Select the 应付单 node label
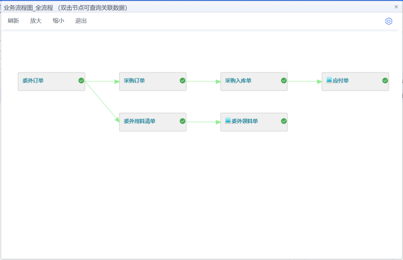This screenshot has height=260, width=403. pyautogui.click(x=341, y=81)
